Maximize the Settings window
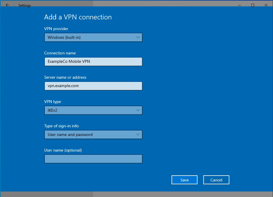 [252, 5]
